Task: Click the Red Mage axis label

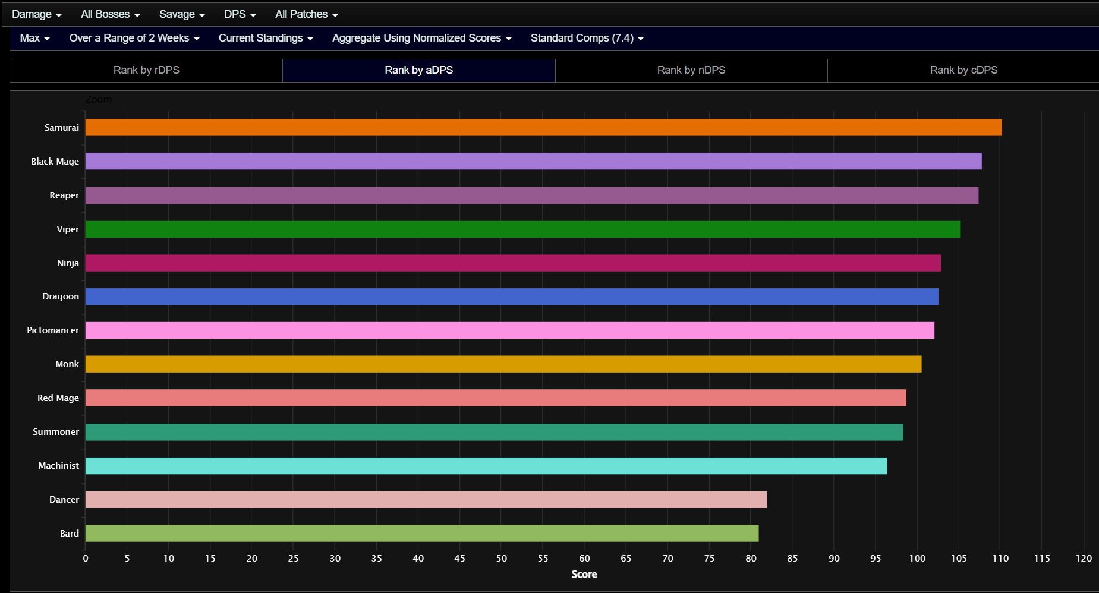Action: coord(58,398)
